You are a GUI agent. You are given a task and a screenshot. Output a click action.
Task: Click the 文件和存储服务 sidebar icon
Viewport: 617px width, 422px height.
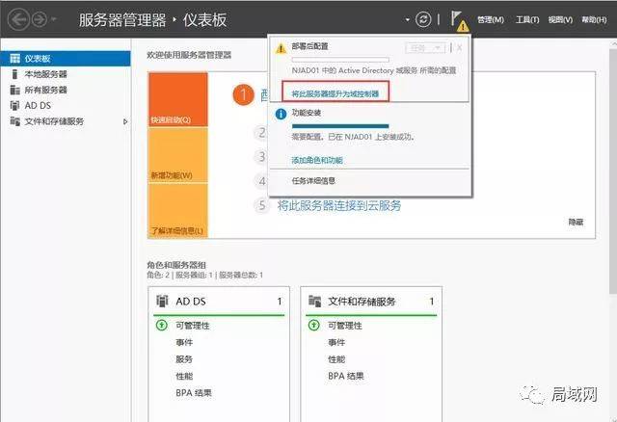[15, 121]
